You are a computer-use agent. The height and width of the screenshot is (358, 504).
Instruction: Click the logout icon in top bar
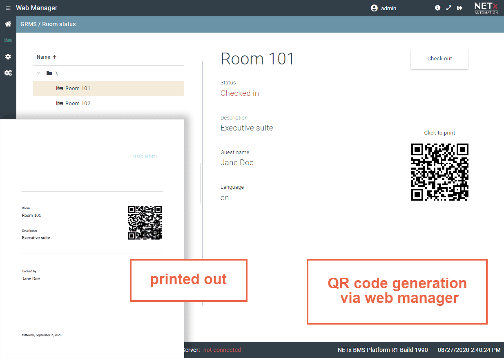tap(460, 8)
